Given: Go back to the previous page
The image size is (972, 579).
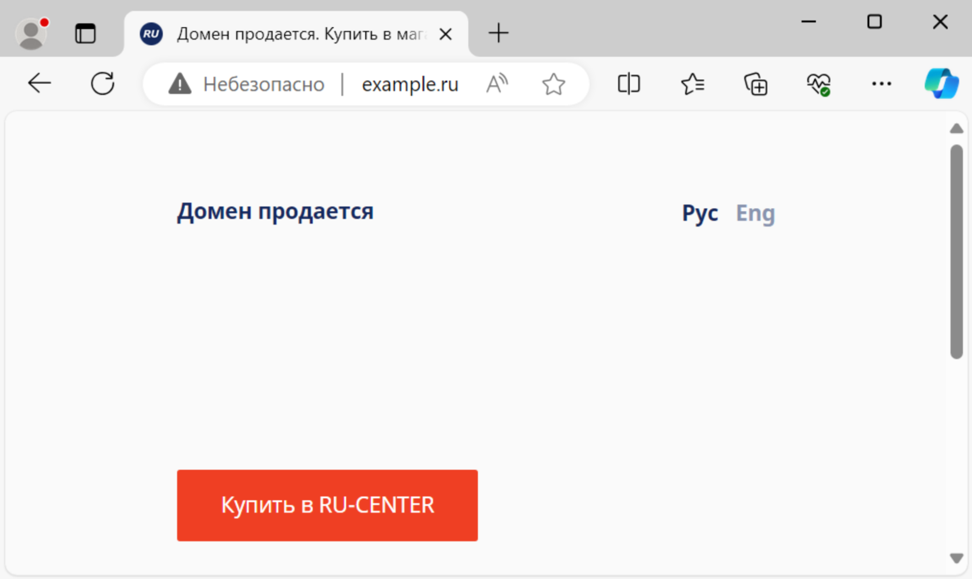Looking at the screenshot, I should click(x=39, y=84).
